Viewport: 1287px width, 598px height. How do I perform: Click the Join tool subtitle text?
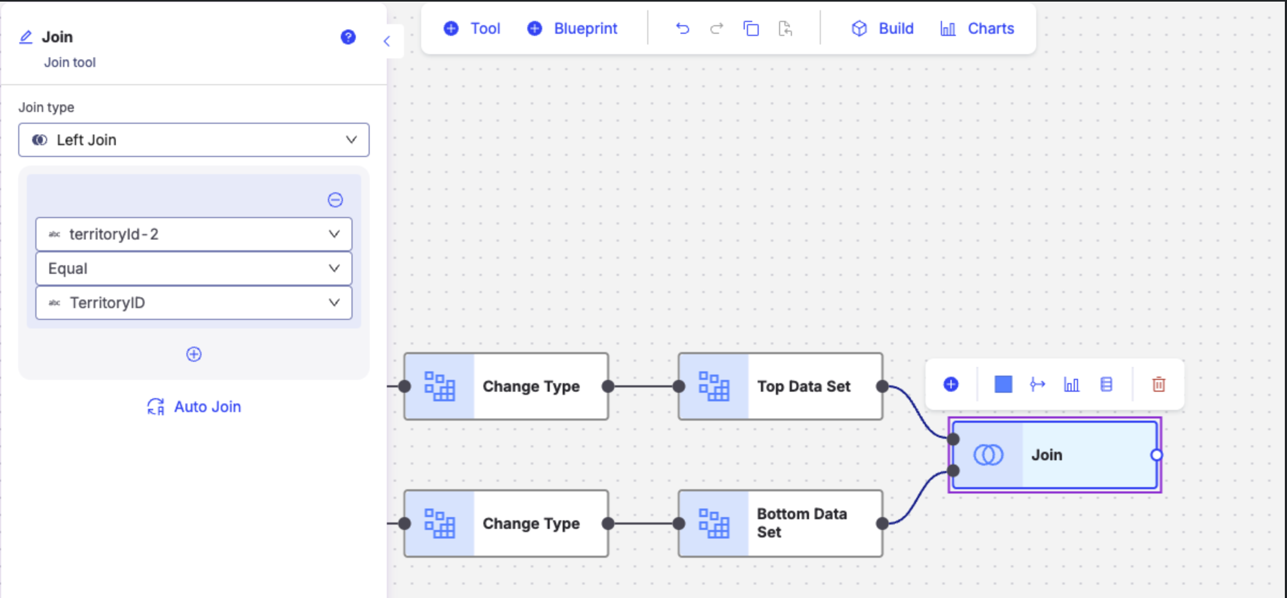[x=70, y=63]
